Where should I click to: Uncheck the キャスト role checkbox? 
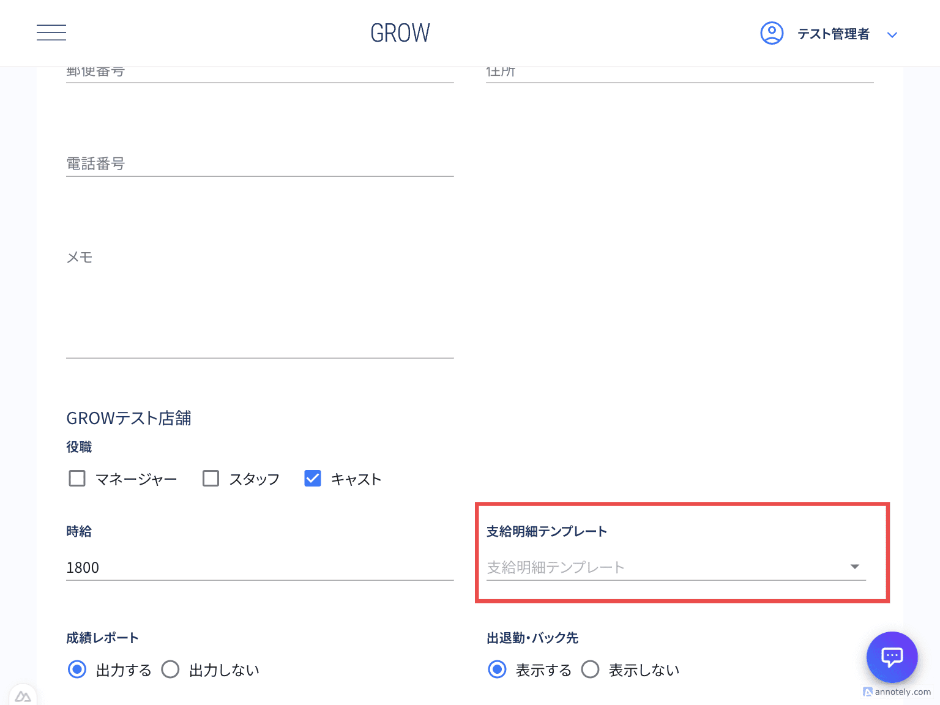[x=312, y=479]
